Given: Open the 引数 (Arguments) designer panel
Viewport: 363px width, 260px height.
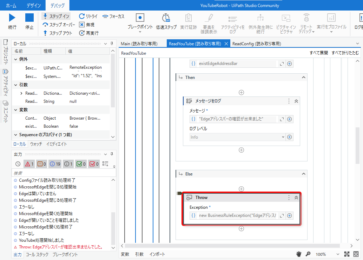Looking at the screenshot, I should point(139,254).
